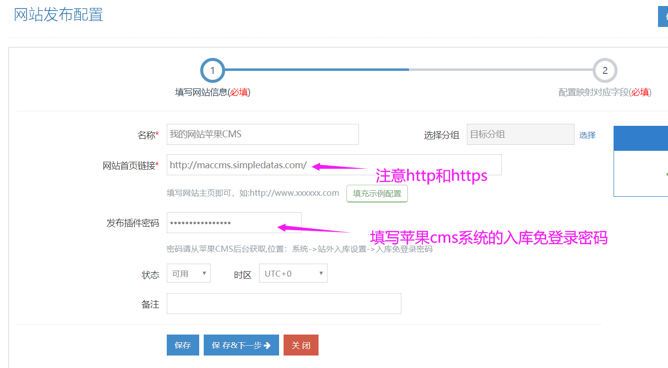Focus the 发布插件密码 password field
668x368 pixels.
tap(234, 223)
